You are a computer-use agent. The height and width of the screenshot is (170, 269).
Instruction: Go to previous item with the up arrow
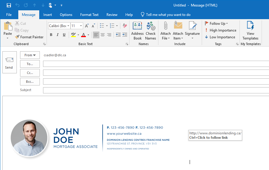pyautogui.click(x=35, y=5)
